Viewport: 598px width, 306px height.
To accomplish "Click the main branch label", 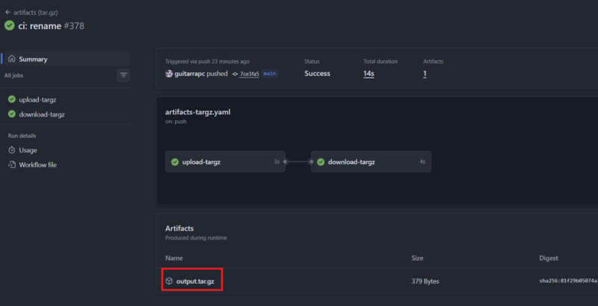I will [x=270, y=74].
